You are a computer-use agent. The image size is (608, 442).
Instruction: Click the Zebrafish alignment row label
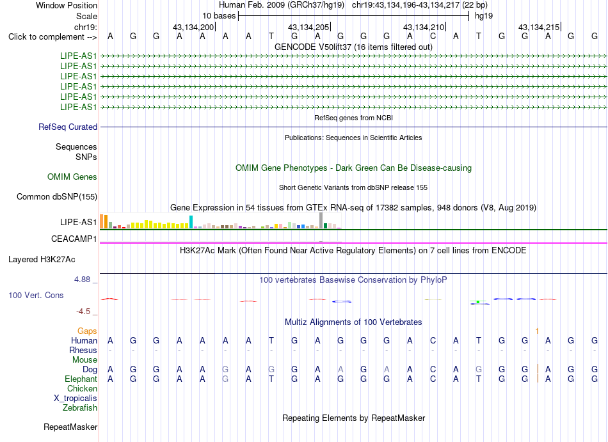click(80, 408)
